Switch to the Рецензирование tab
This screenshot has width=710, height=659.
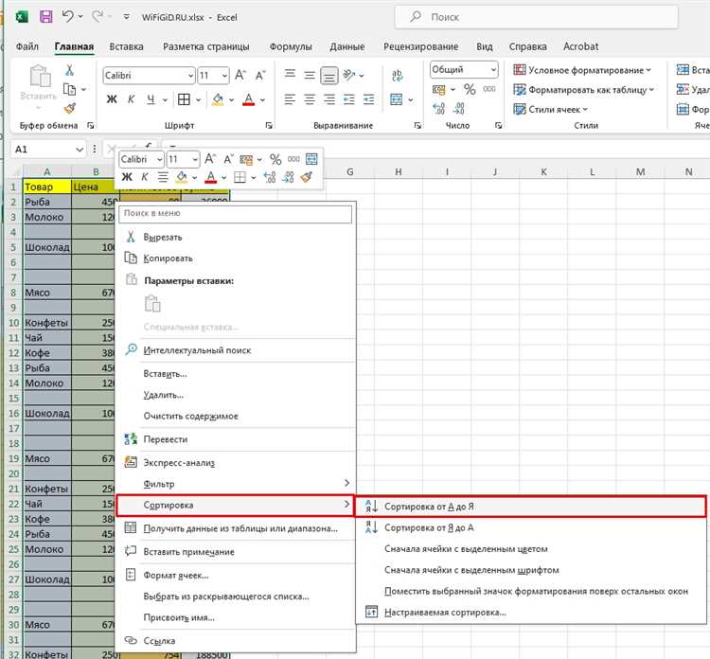(420, 46)
